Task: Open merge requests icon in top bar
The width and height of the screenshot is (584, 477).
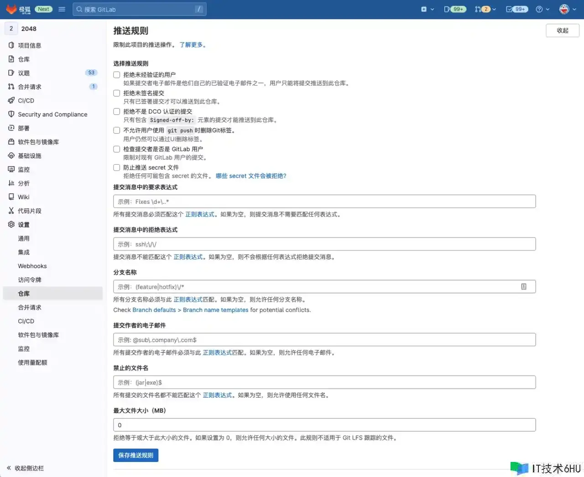Action: click(478, 9)
